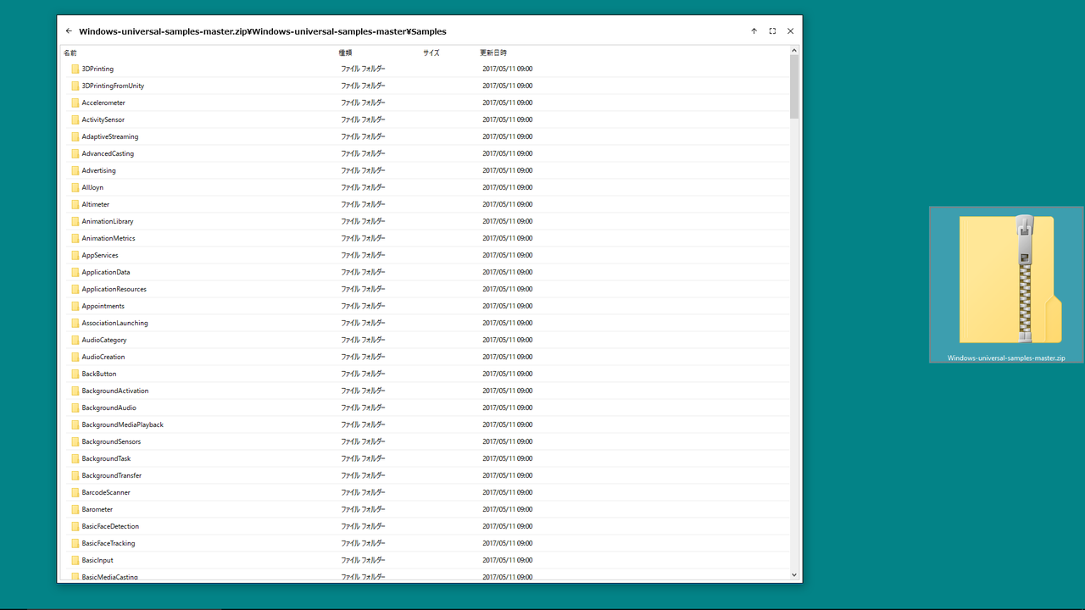Click the Barometer folder name

(x=97, y=509)
